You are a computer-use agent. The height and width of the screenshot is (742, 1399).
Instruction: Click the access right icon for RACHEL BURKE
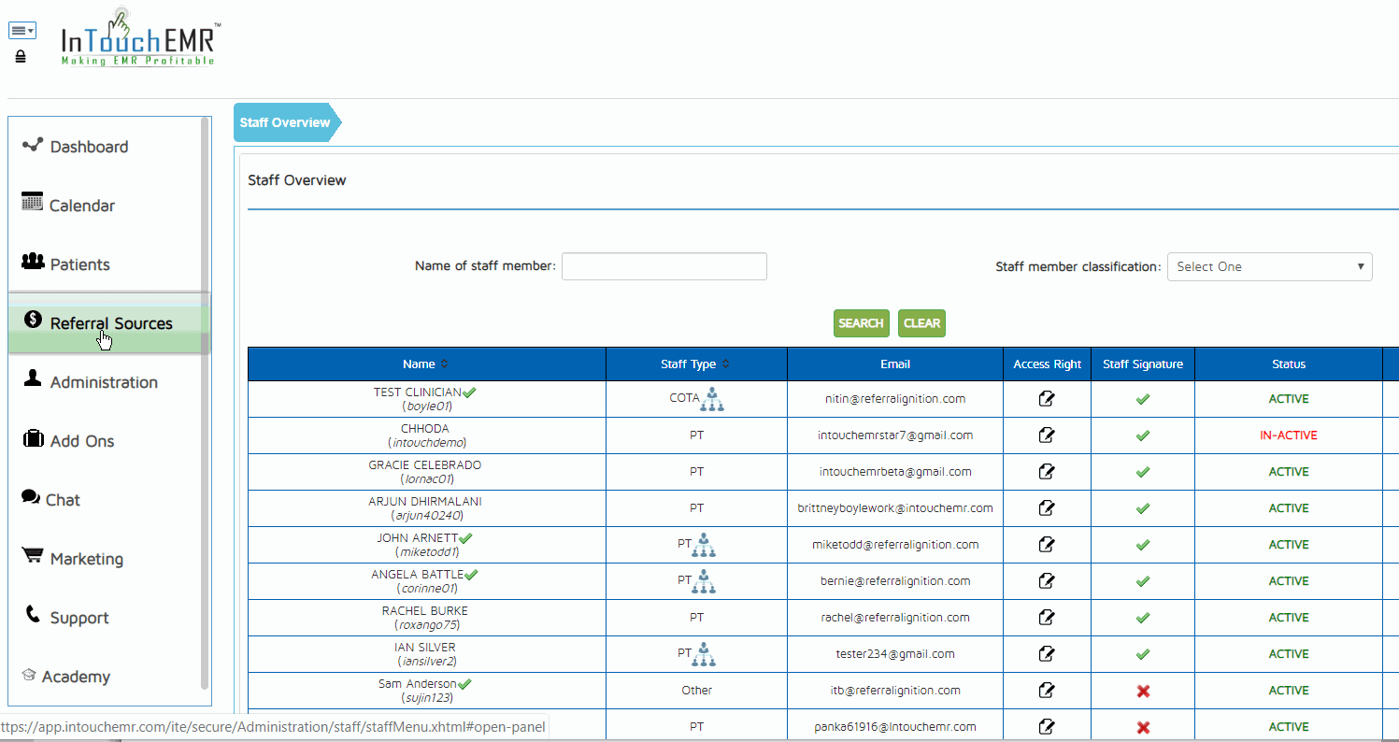1047,618
